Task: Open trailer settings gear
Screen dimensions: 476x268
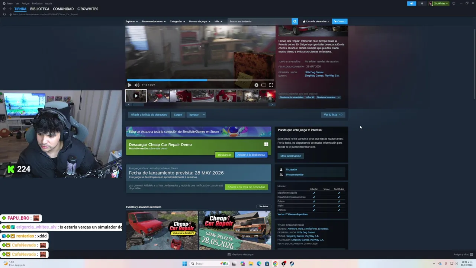Action: pos(256,85)
